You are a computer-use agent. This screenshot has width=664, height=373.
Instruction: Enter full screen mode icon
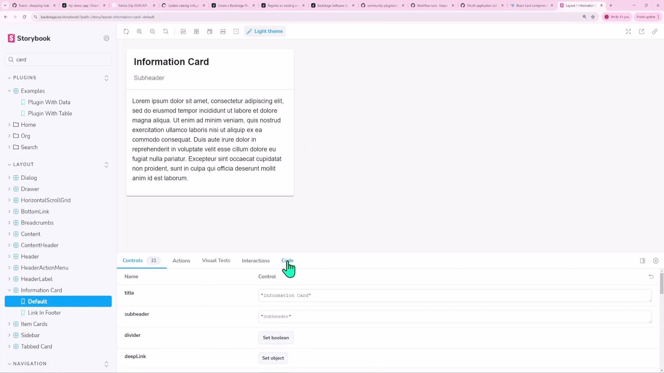[628, 31]
